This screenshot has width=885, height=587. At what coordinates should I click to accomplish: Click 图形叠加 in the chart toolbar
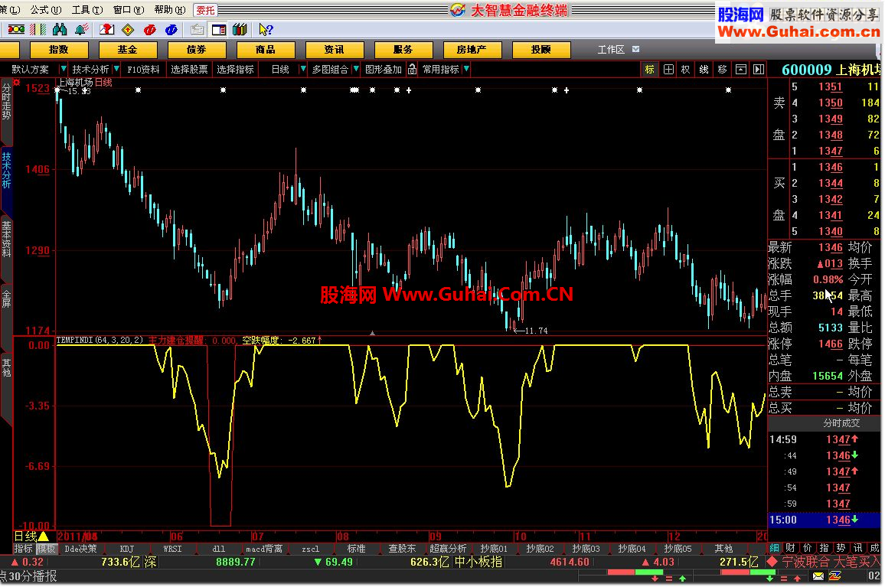(384, 70)
